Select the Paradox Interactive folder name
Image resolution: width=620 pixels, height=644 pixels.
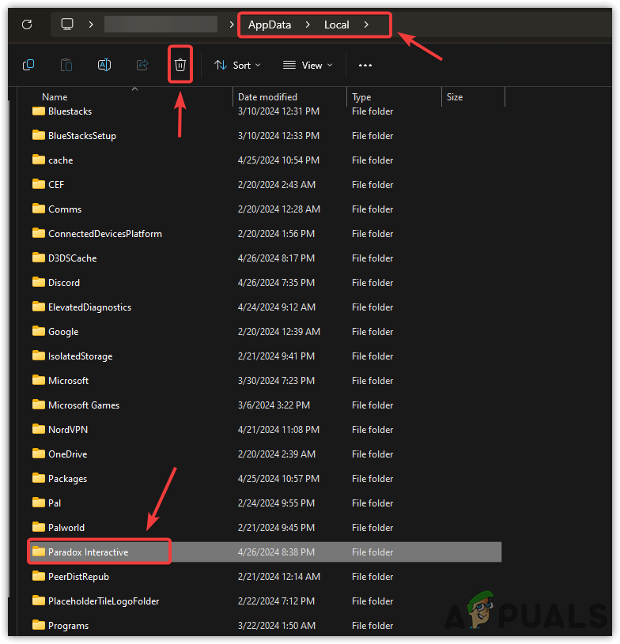pos(89,552)
